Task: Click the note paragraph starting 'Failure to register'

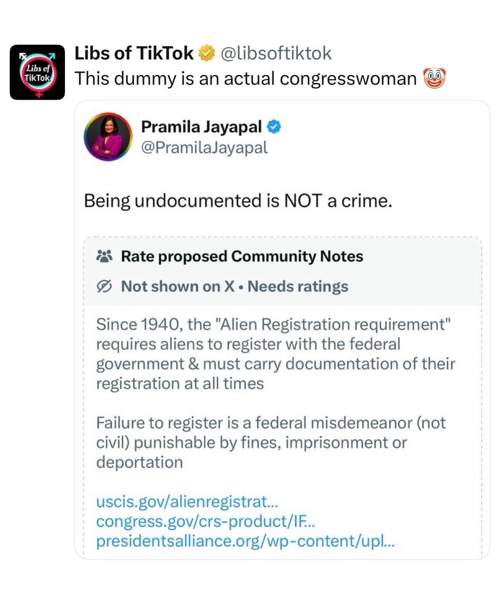Action: tap(271, 442)
